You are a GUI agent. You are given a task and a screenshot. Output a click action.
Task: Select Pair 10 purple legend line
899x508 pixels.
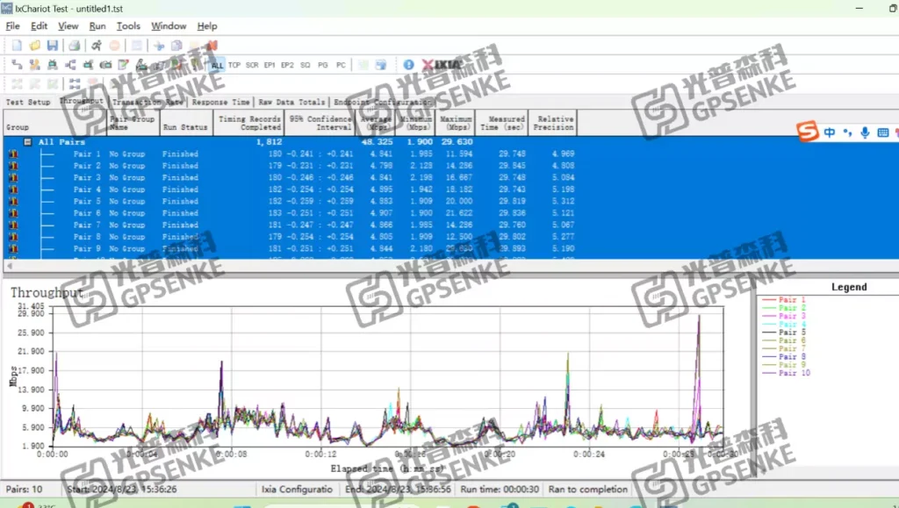786,373
